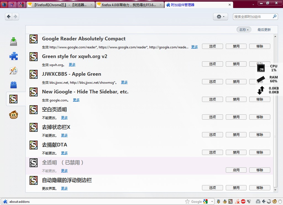283x205 pixels.
Task: Click the open box download status icon
Action: [x=225, y=201]
